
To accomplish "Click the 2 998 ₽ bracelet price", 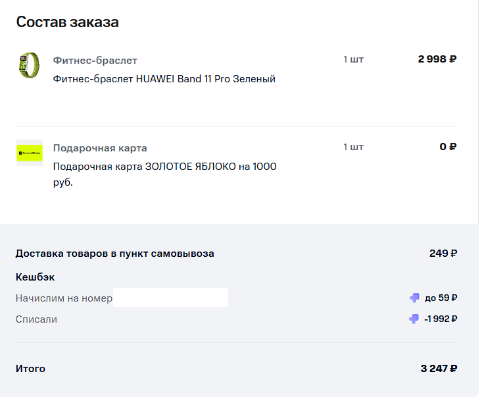I will (437, 59).
